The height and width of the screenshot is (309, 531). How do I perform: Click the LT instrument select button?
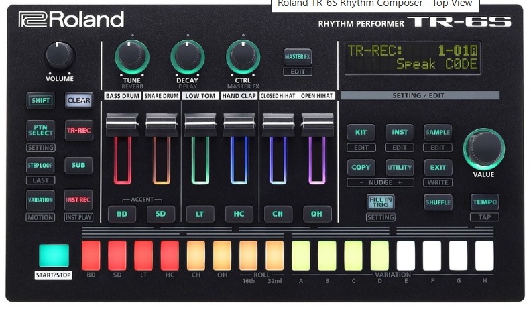(200, 214)
